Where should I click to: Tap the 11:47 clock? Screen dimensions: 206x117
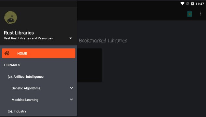pos(200,4)
